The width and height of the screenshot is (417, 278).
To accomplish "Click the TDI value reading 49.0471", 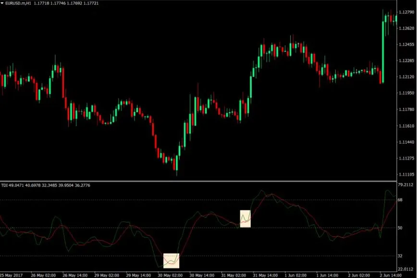I will tap(15, 184).
